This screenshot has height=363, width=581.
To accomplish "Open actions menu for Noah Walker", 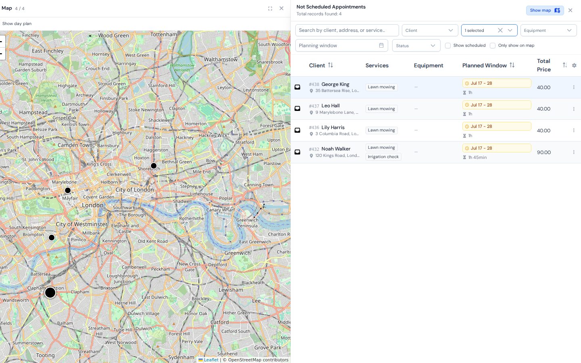I will click(574, 152).
